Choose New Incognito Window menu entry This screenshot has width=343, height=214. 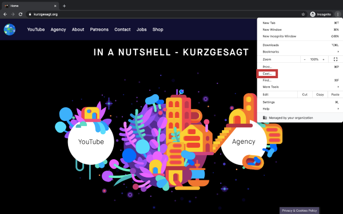pyautogui.click(x=300, y=37)
